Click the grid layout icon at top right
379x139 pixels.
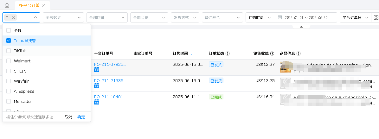point(376,17)
